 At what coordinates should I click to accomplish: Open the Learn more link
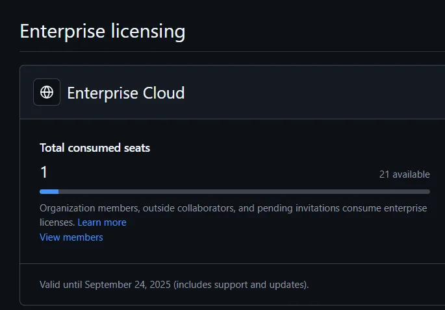coord(102,222)
